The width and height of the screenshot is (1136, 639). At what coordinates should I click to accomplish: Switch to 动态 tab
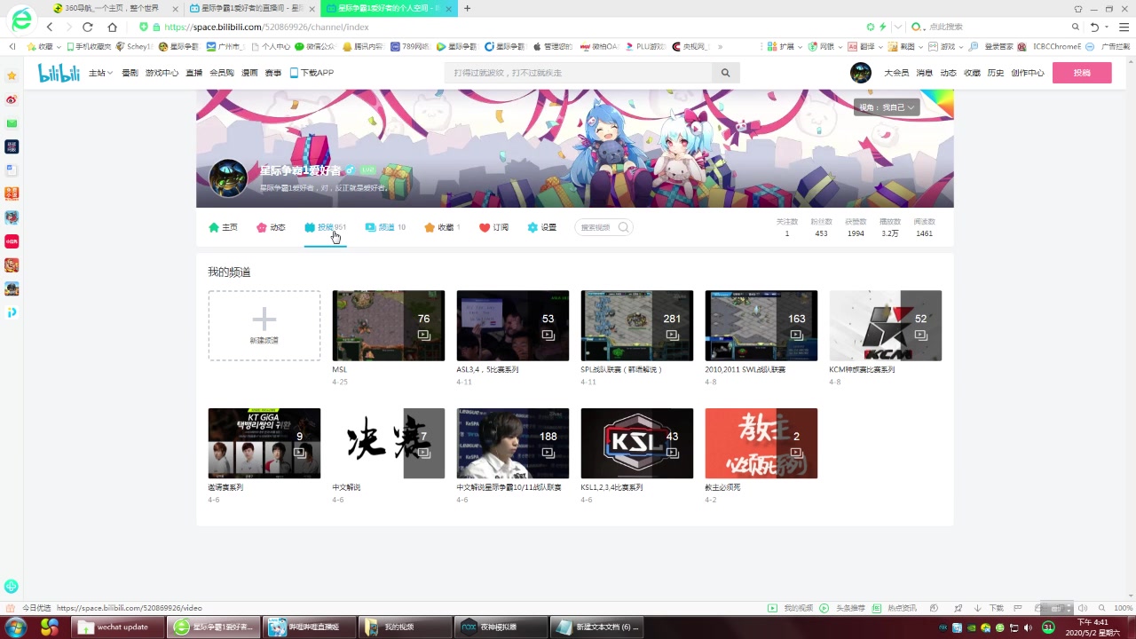pyautogui.click(x=271, y=227)
